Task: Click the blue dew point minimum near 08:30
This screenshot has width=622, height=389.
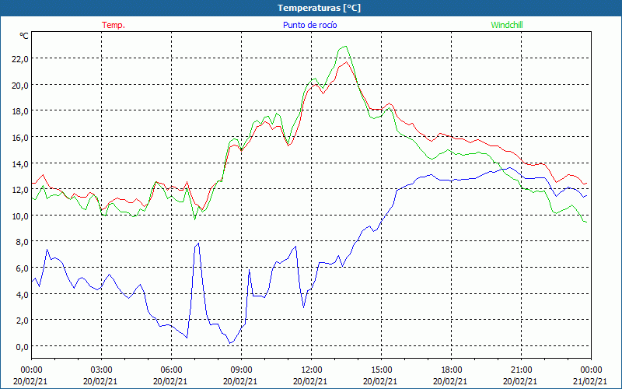Action: point(229,343)
